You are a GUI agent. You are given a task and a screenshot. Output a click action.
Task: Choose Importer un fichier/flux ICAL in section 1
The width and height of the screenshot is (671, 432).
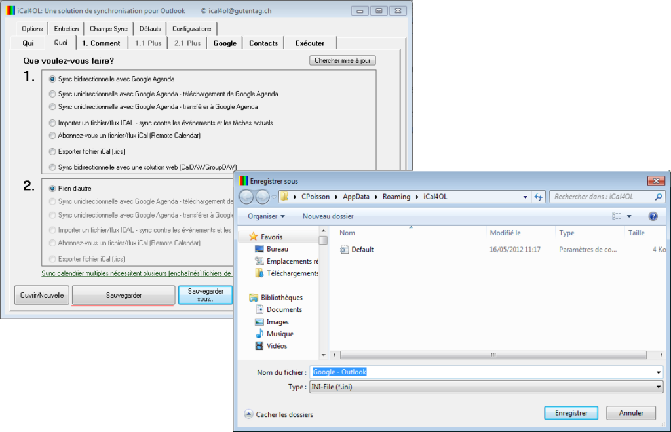52,123
